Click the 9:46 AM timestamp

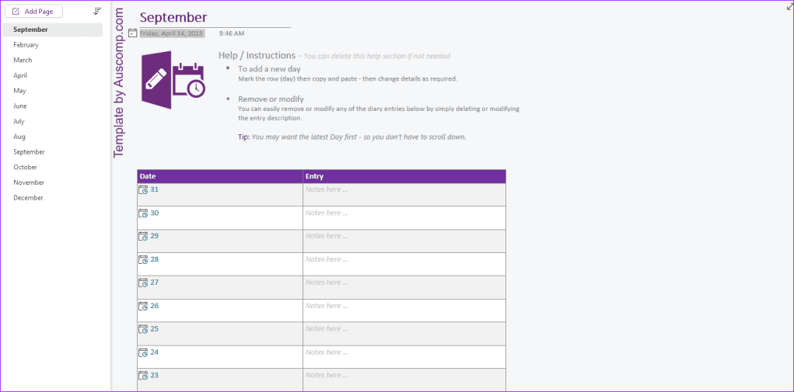tap(232, 34)
